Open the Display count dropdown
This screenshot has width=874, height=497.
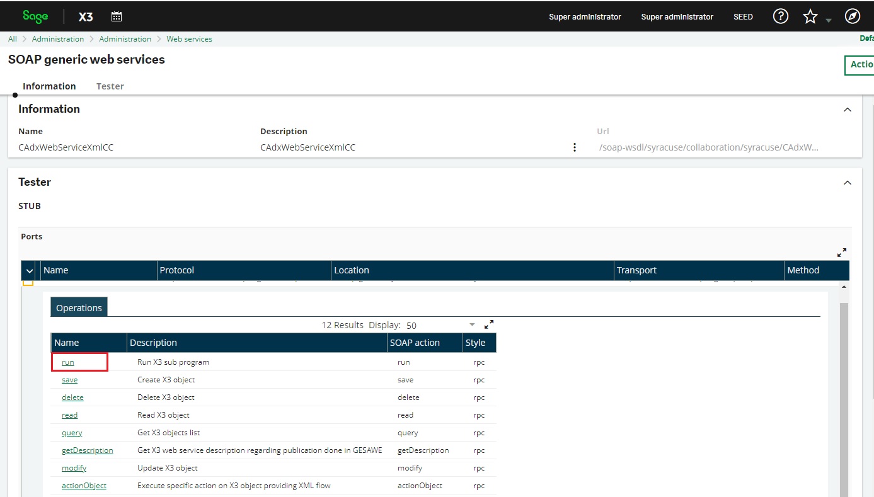coord(472,325)
